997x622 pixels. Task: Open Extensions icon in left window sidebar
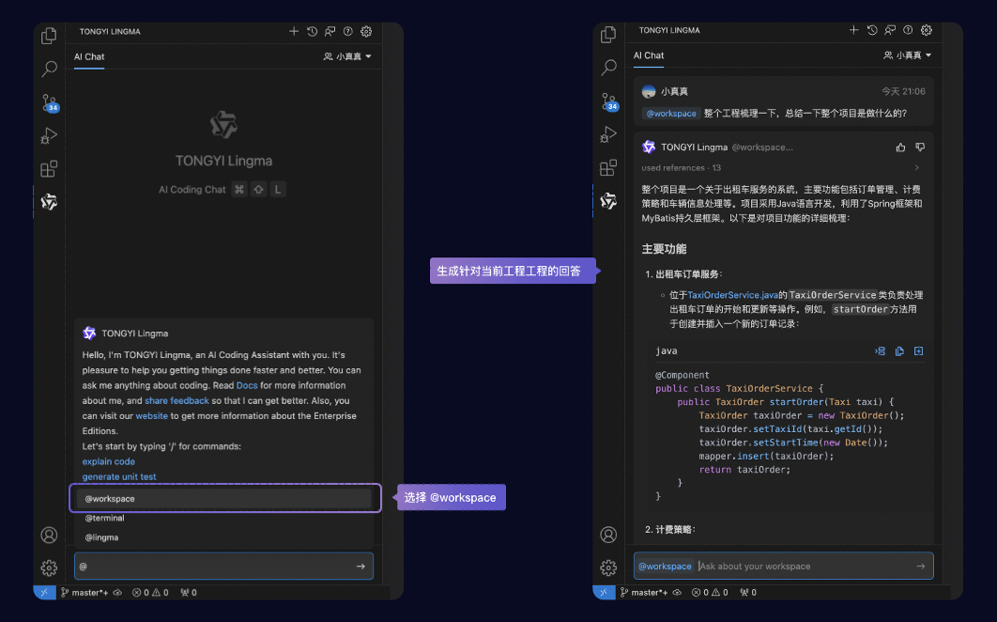point(49,169)
